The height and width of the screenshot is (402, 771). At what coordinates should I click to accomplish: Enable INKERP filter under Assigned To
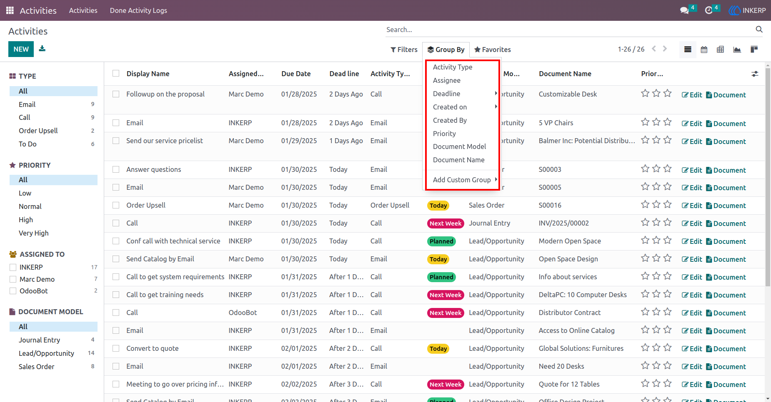coord(13,267)
